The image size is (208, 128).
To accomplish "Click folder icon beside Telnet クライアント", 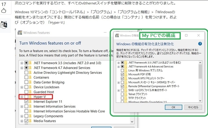I will [126, 94].
